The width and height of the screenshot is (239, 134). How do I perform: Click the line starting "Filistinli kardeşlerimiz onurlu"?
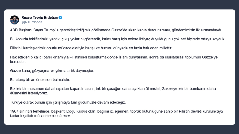click(x=98, y=48)
